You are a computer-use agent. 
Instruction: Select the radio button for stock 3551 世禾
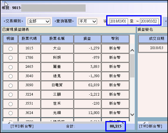11,104
